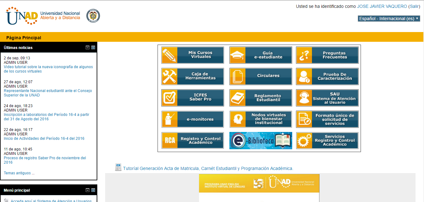The height and width of the screenshot is (202, 424).
Task: Open the Caja de Herramientas tile
Action: point(193,76)
